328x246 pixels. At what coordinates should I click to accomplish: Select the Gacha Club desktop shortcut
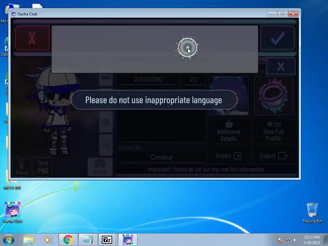[12, 213]
